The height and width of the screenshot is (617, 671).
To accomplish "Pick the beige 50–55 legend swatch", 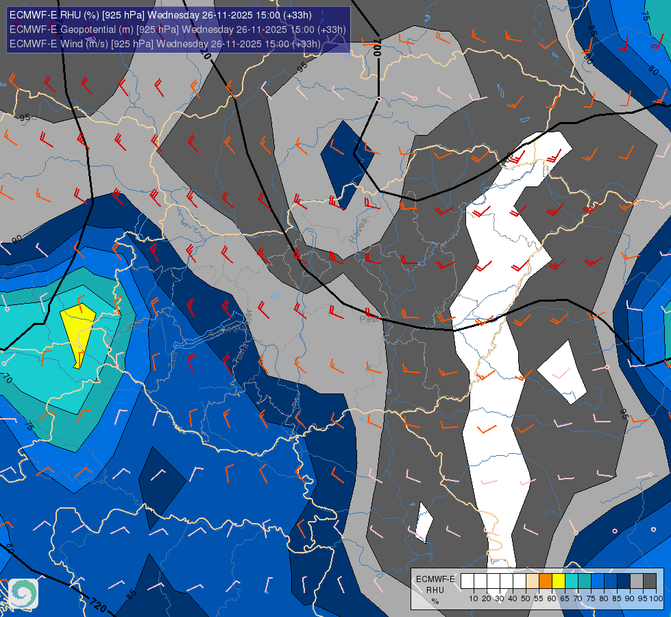I will click(533, 581).
